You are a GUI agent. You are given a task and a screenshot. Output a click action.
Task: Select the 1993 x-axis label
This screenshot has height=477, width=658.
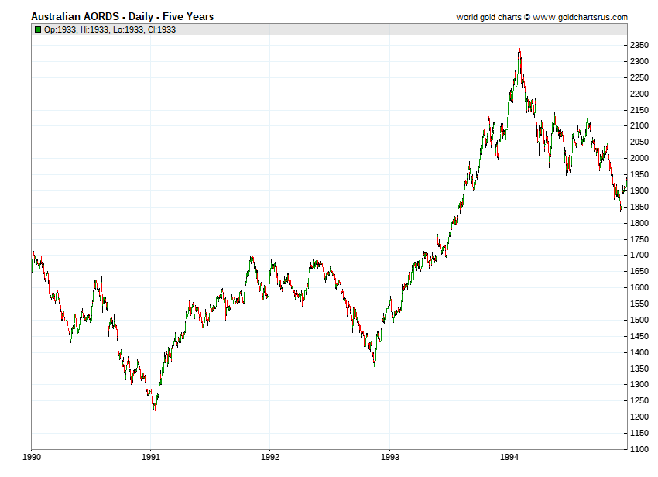(x=390, y=457)
